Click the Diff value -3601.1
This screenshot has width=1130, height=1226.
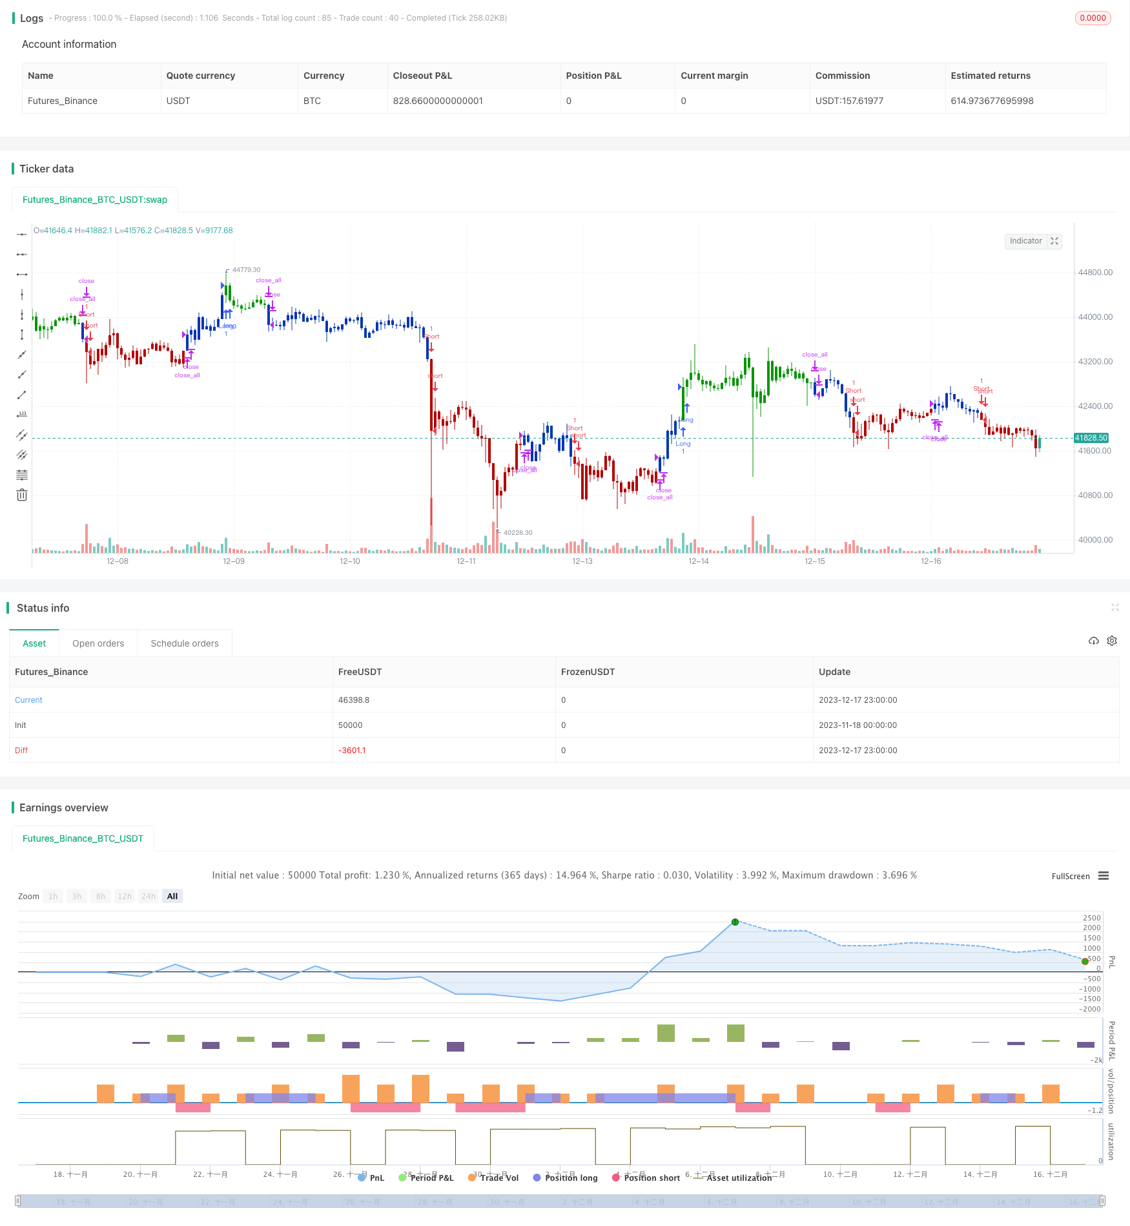pyautogui.click(x=352, y=751)
